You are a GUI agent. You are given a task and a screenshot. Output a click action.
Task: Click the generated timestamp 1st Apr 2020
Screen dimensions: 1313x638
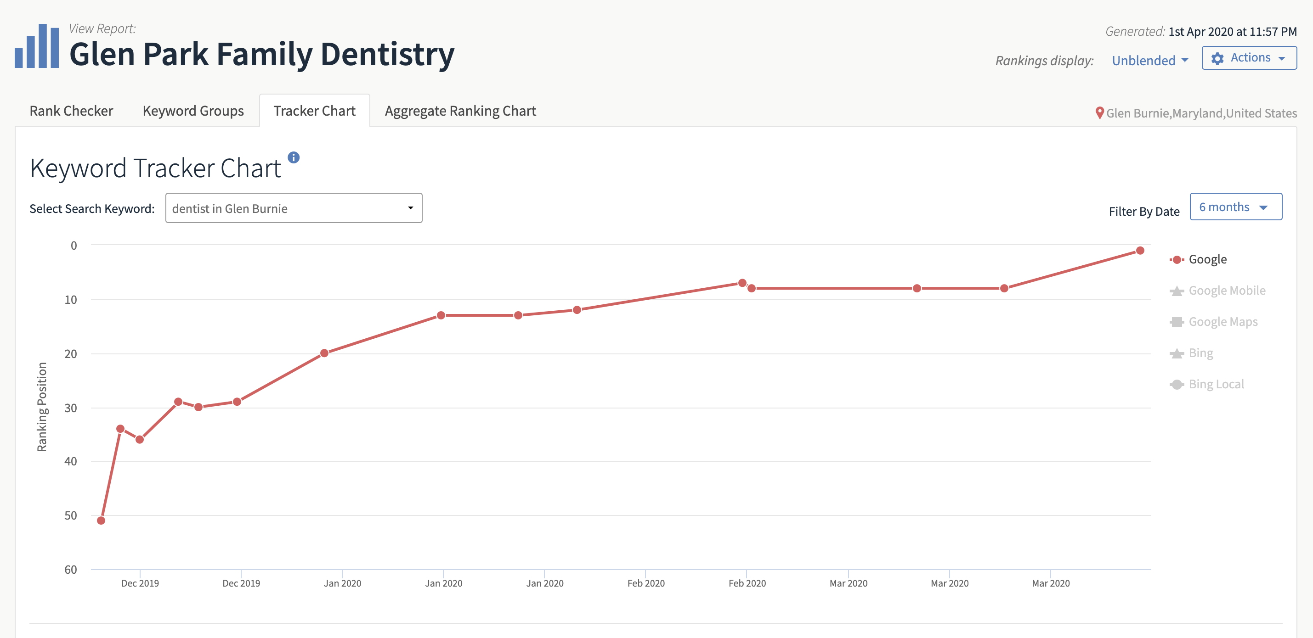point(1232,32)
